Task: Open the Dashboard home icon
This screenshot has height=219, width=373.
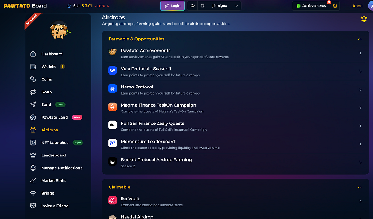Action: [x=33, y=54]
